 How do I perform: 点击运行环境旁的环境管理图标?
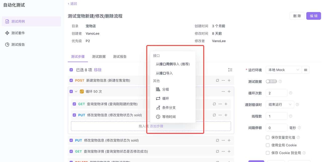(306, 70)
